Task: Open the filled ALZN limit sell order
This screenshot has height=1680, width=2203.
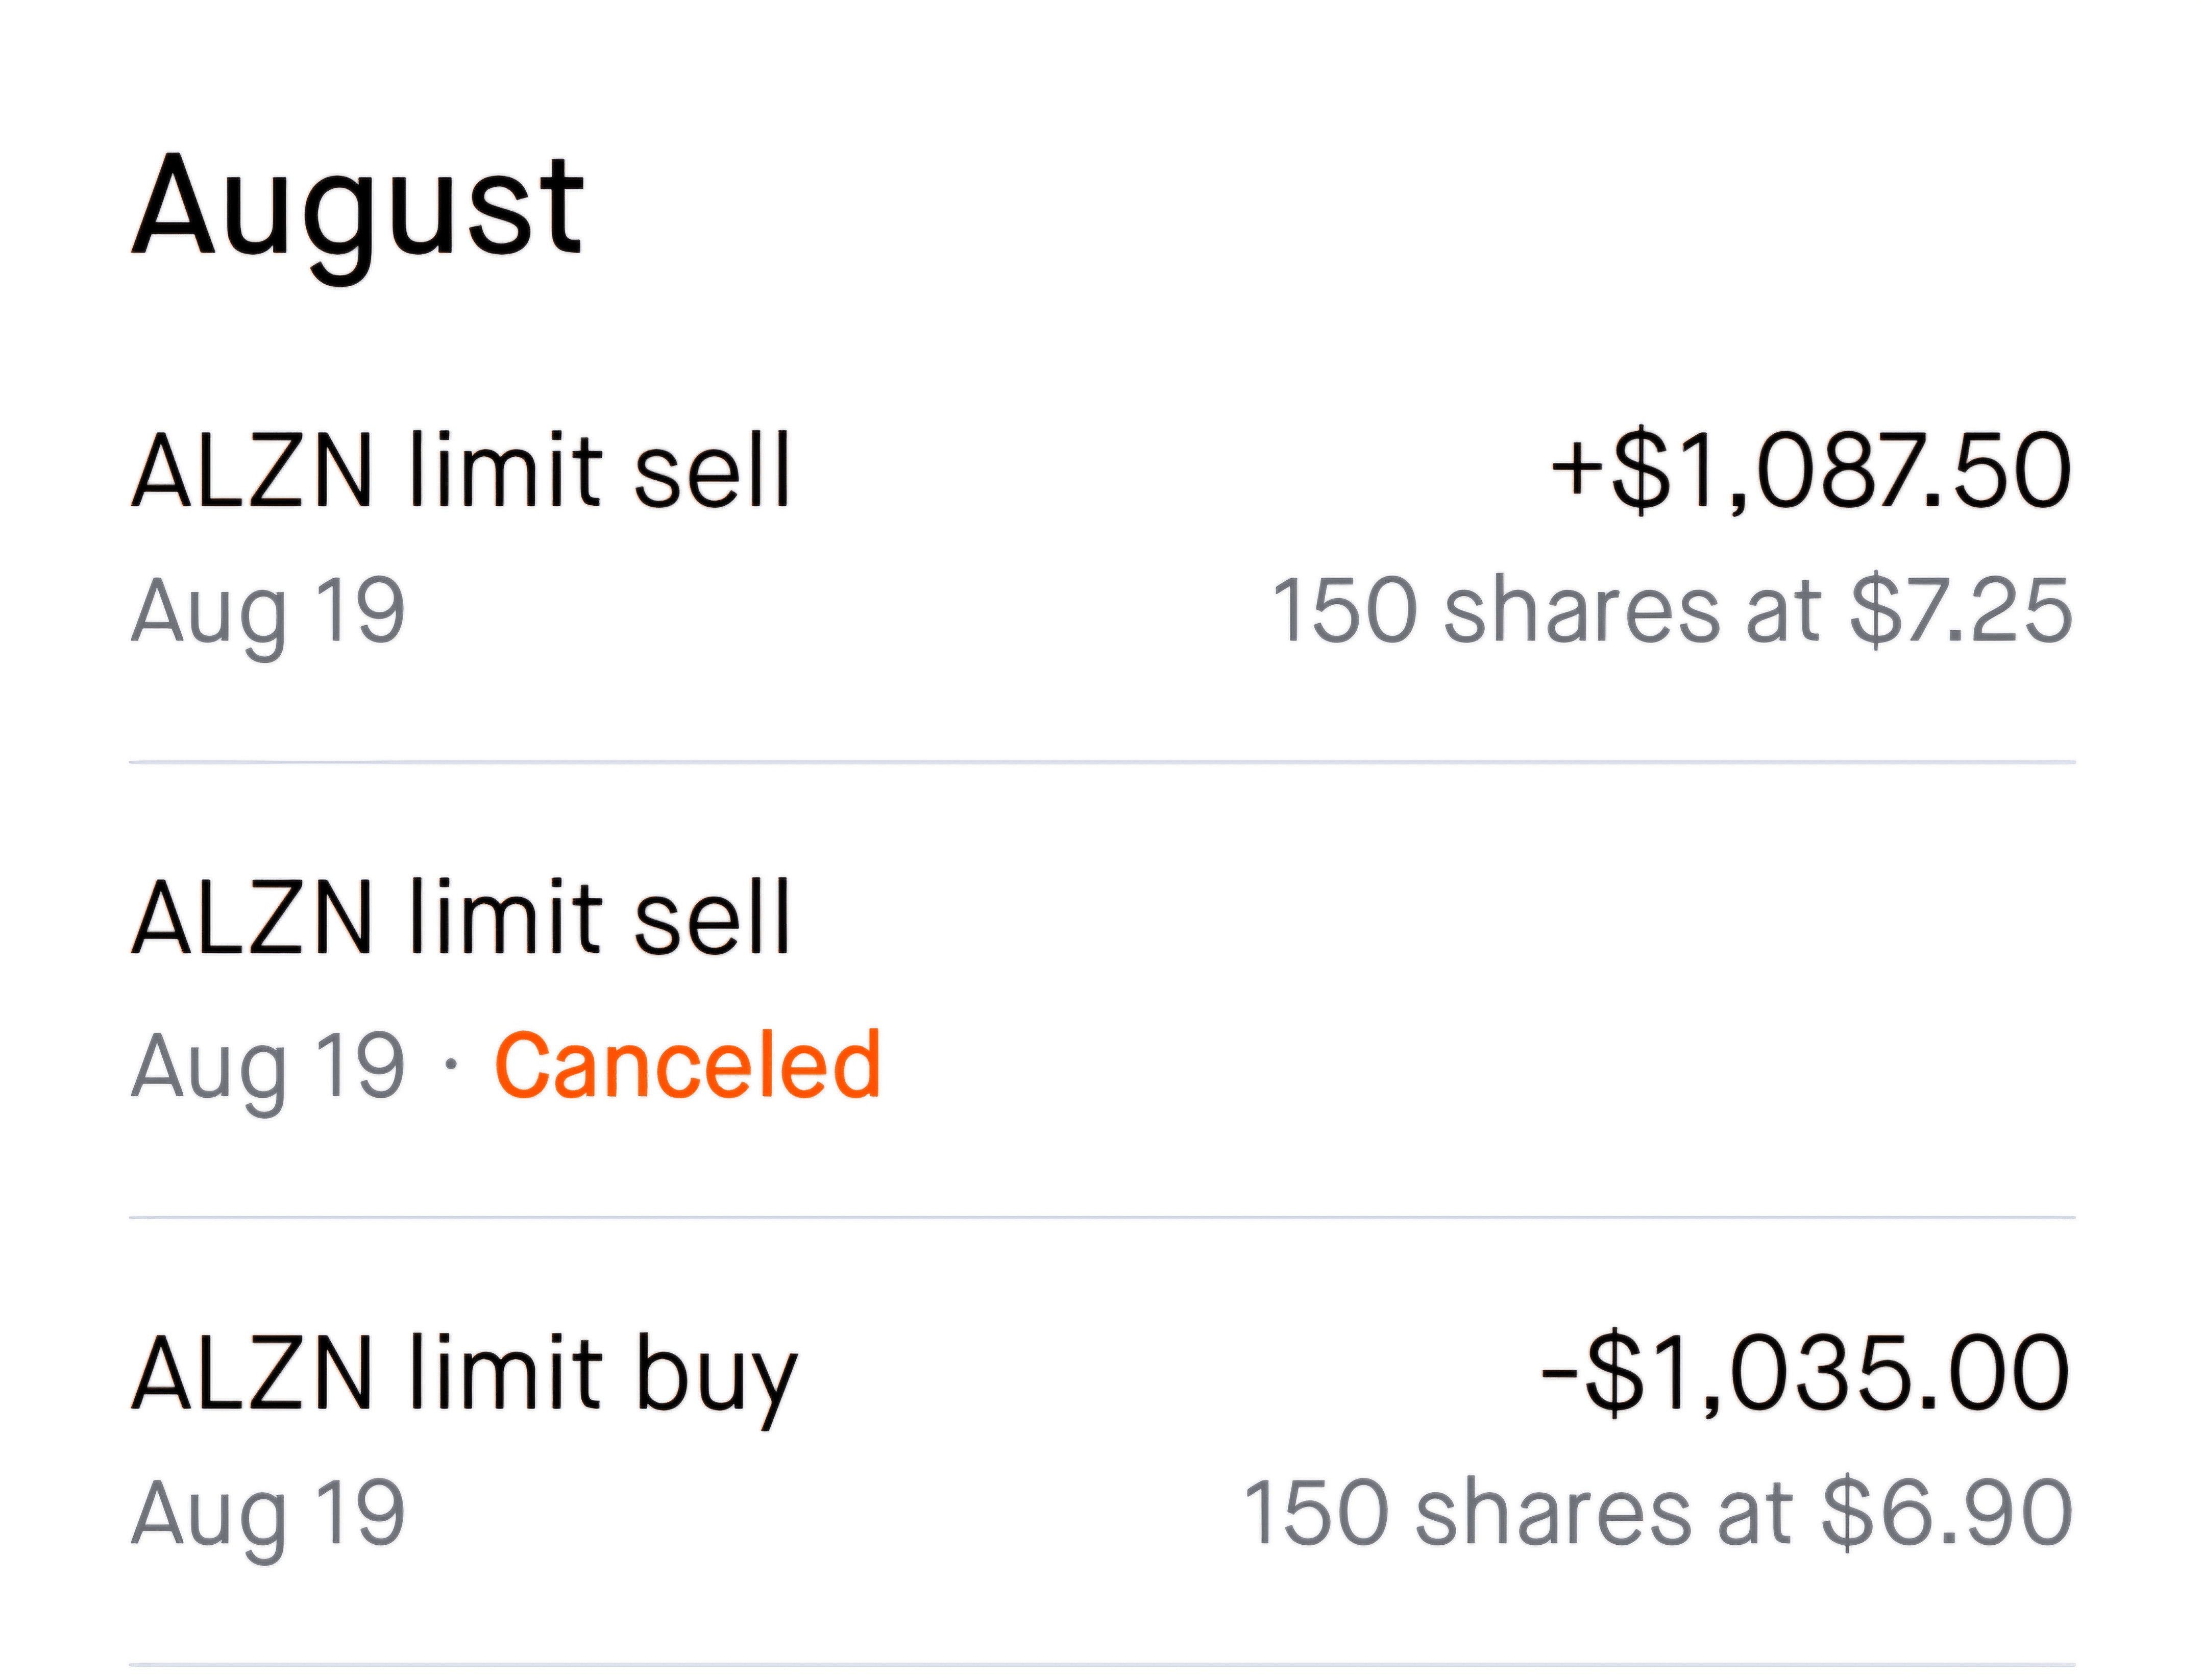Action: point(461,470)
